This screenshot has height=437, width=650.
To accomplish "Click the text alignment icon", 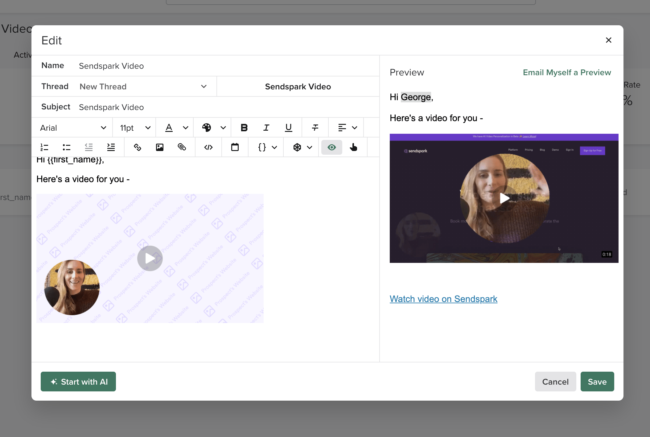I will point(342,128).
